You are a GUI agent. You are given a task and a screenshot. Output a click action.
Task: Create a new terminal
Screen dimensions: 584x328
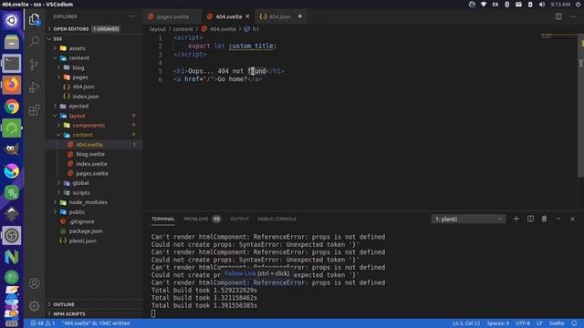(516, 219)
